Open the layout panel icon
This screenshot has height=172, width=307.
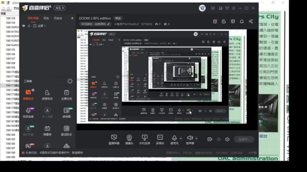[233, 21]
